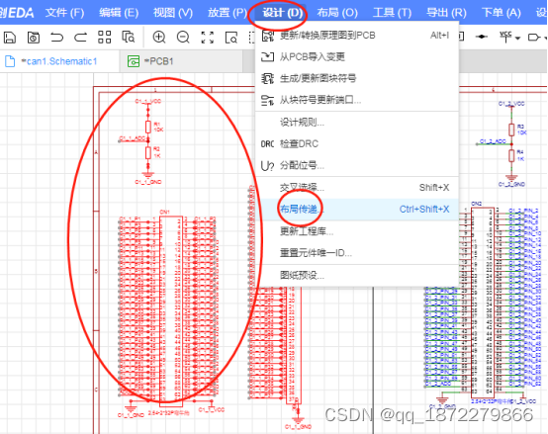The height and width of the screenshot is (434, 548).
Task: Click the C1_2_VCC net label above R3
Action: pos(511,104)
